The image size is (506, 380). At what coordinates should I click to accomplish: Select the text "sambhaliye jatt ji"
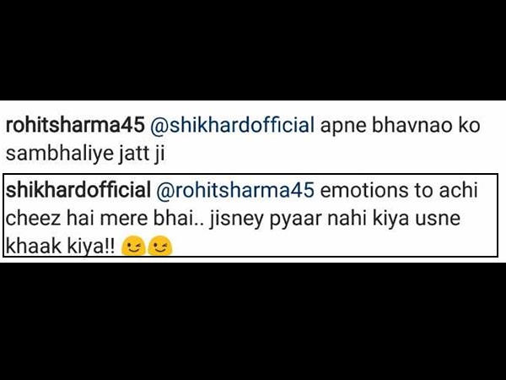[85, 155]
